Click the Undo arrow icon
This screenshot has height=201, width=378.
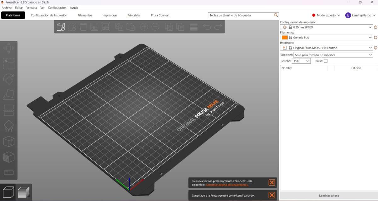[207, 27]
